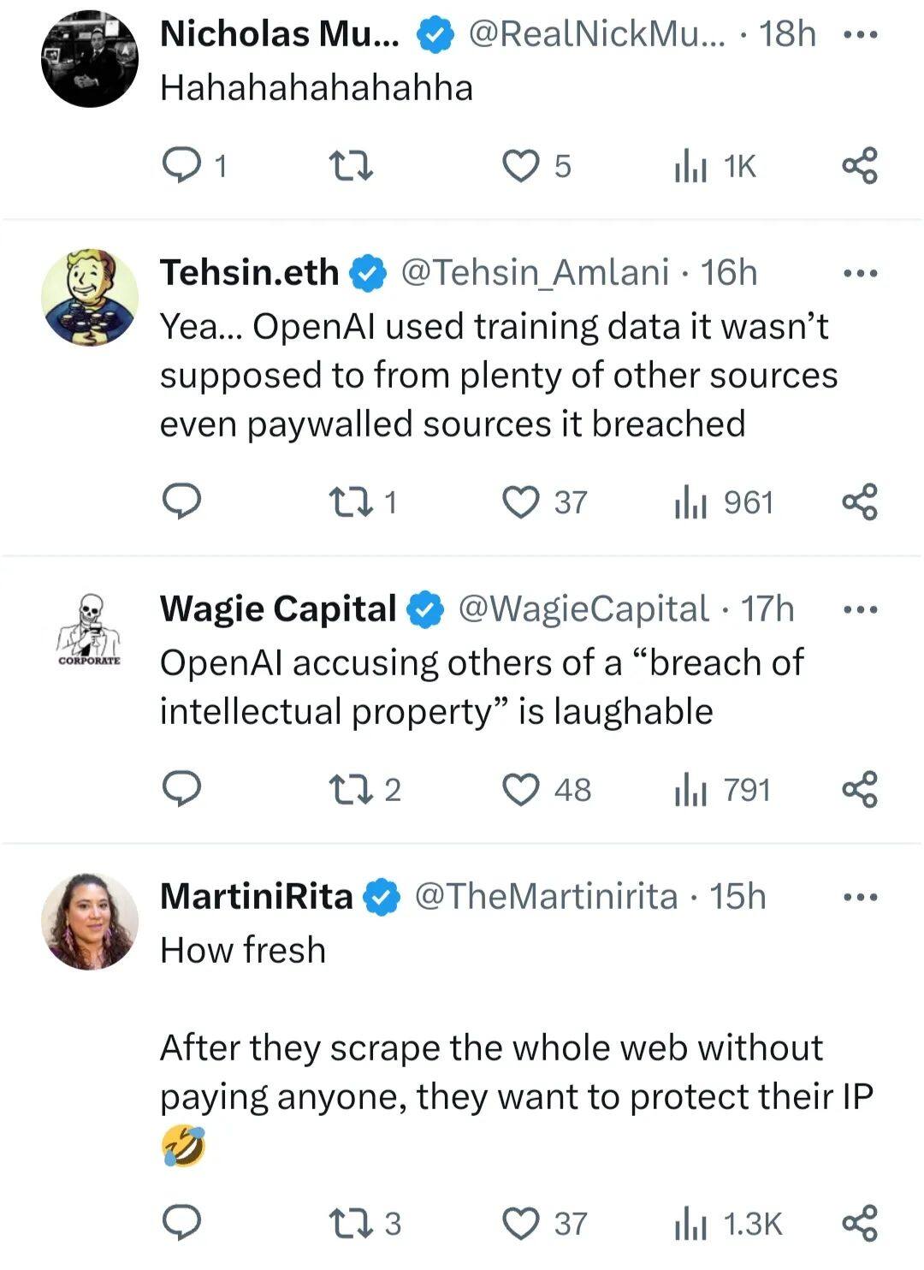Open more options on Nicholas Mu's tweet
924x1270 pixels.
[860, 35]
